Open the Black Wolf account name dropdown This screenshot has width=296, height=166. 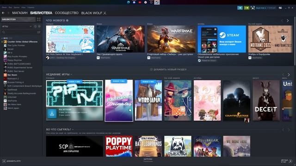coord(265,8)
